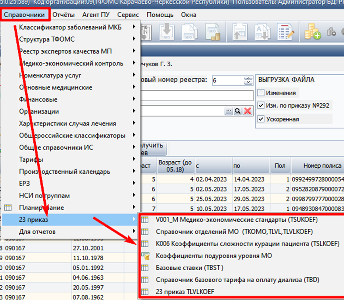Image resolution: width=344 pixels, height=300 pixels.
Task: Click the date cell 02.04.2023
Action: coord(213,179)
